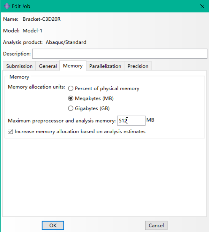Click the job name Bracket-C3D20R
Image resolution: width=209 pixels, height=232 pixels.
point(41,19)
